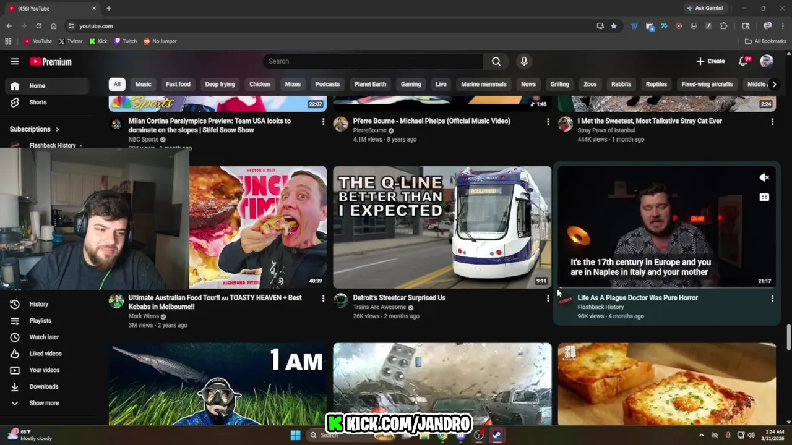Open options for the Talkative Stray Cat video

(772, 122)
